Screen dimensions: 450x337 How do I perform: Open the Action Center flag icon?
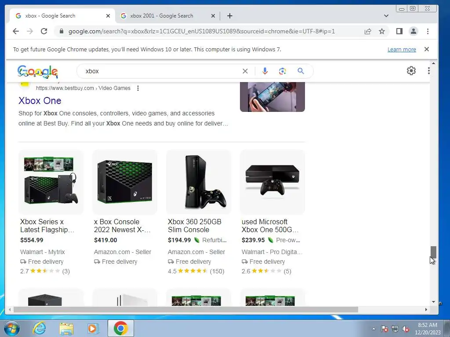click(x=385, y=329)
